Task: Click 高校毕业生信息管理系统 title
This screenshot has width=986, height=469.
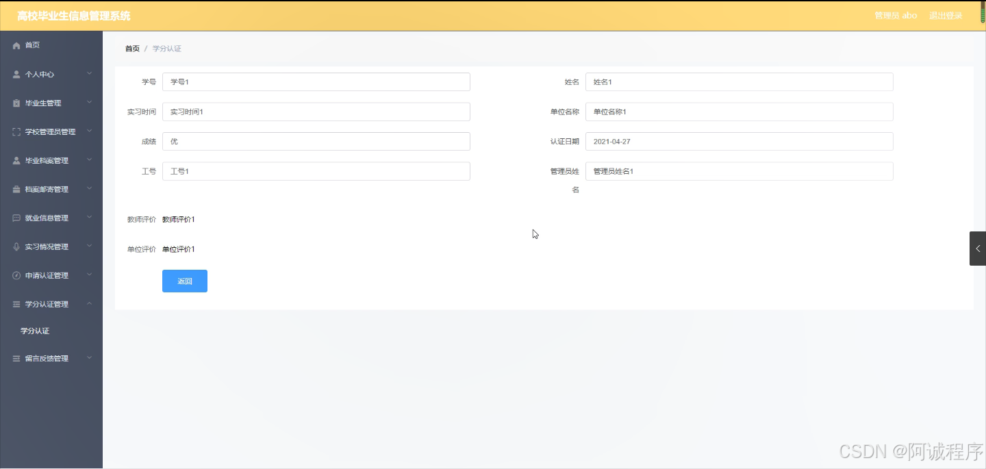Action: (x=74, y=16)
